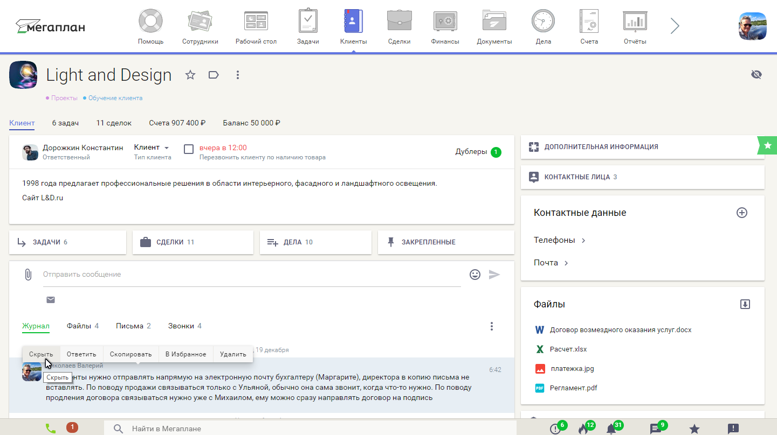Choose Скопировать in comment menu
The height and width of the screenshot is (435, 777).
tap(131, 354)
